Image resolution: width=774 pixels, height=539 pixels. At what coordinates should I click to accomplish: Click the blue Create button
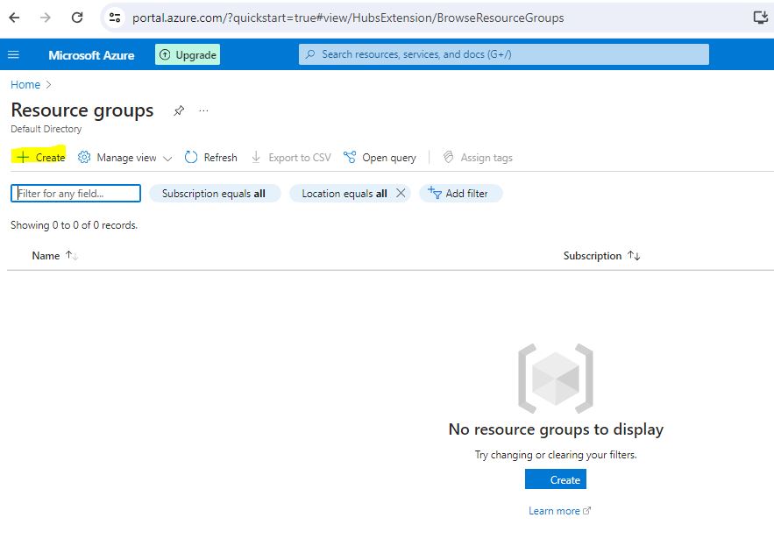coord(556,479)
